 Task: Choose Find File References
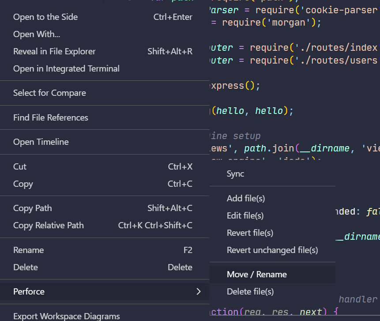(105, 117)
